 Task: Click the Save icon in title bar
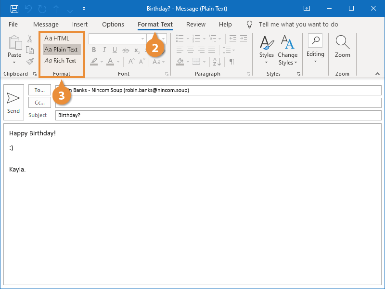[14, 9]
